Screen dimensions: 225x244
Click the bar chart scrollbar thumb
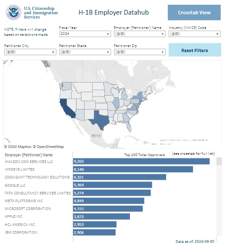[219, 161]
